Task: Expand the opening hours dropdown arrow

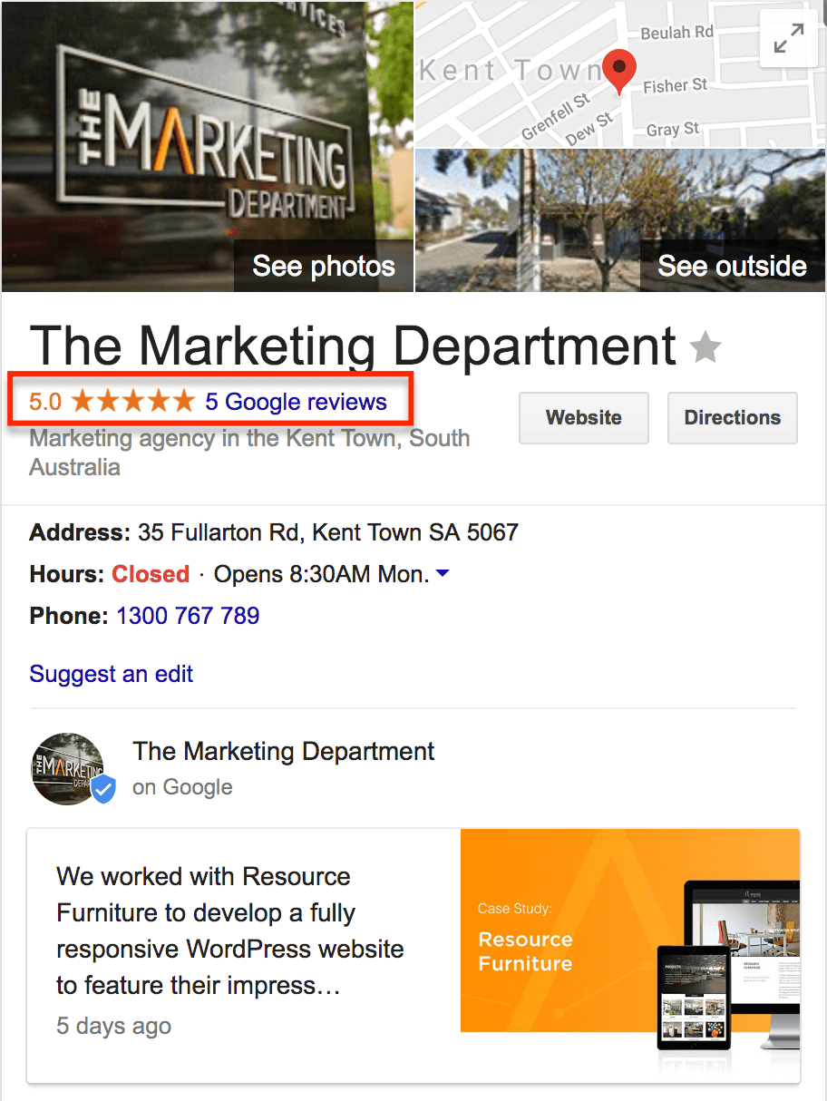Action: pyautogui.click(x=443, y=574)
